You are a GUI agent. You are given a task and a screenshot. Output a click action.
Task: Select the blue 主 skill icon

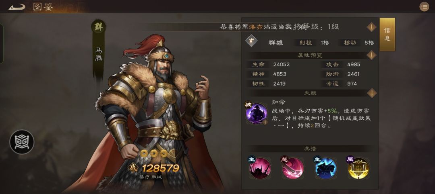pyautogui.click(x=325, y=168)
